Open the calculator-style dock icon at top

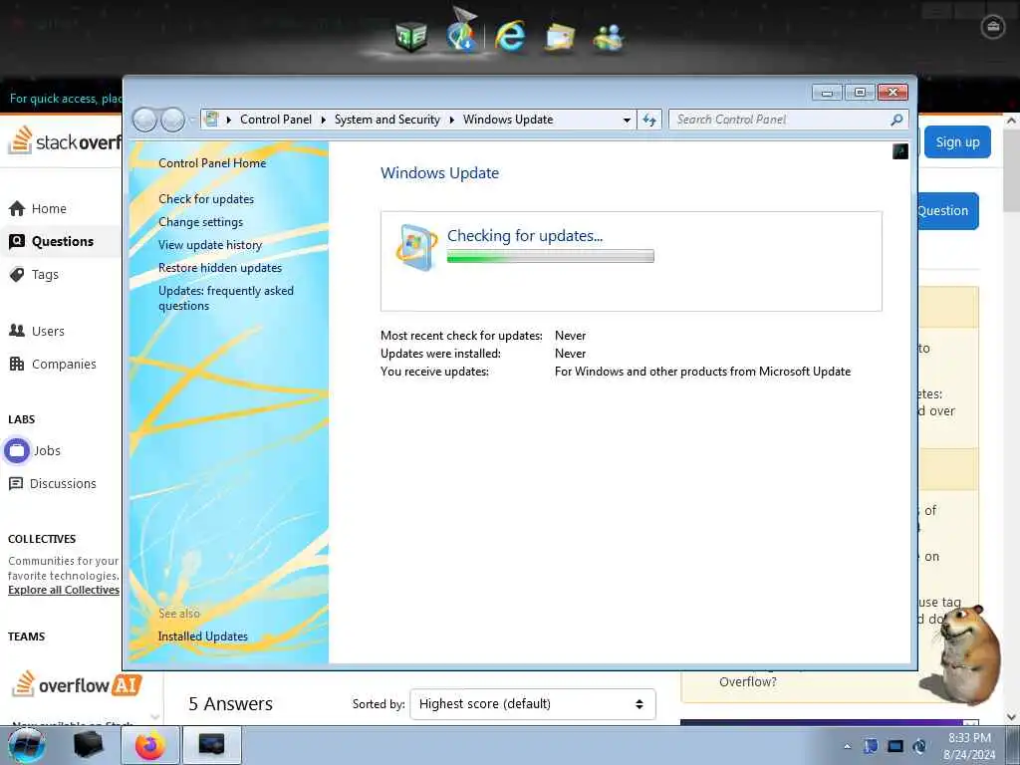[x=411, y=36]
